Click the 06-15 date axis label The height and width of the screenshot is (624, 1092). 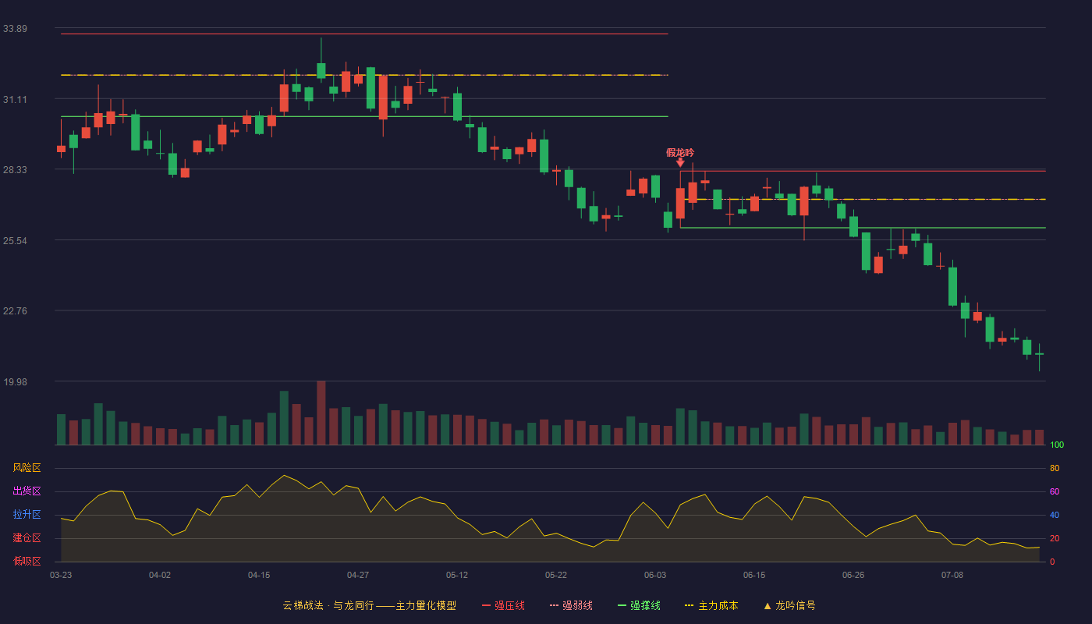754,575
